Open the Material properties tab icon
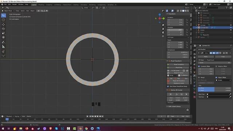233x131 pixels. (194, 92)
